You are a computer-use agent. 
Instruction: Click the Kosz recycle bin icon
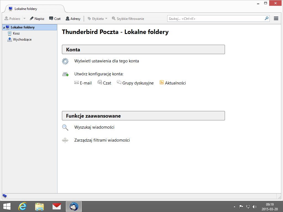tap(10, 33)
